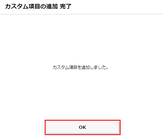Click the word 完了 in the dialog title
This screenshot has height=139, width=163.
pos(66,6)
